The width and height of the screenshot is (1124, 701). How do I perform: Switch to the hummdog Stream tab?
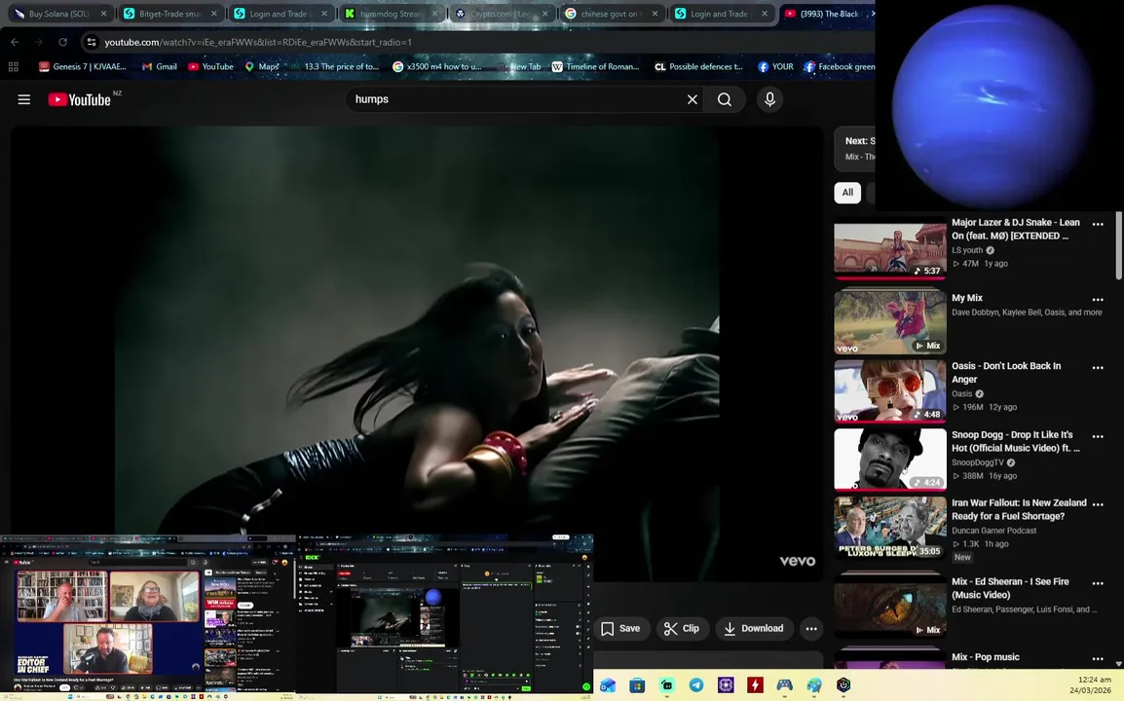click(390, 14)
